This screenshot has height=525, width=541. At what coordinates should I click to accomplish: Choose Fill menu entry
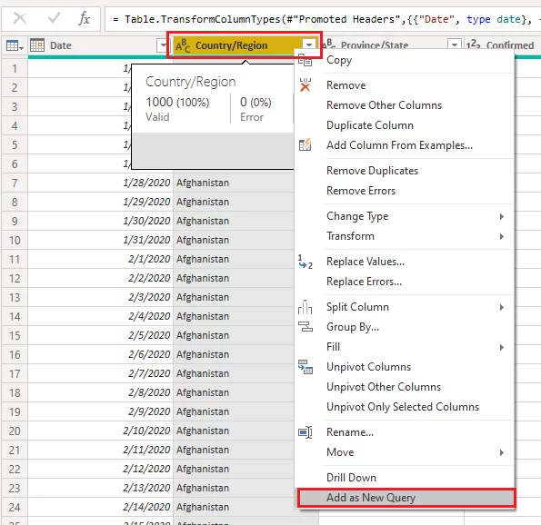click(405, 347)
